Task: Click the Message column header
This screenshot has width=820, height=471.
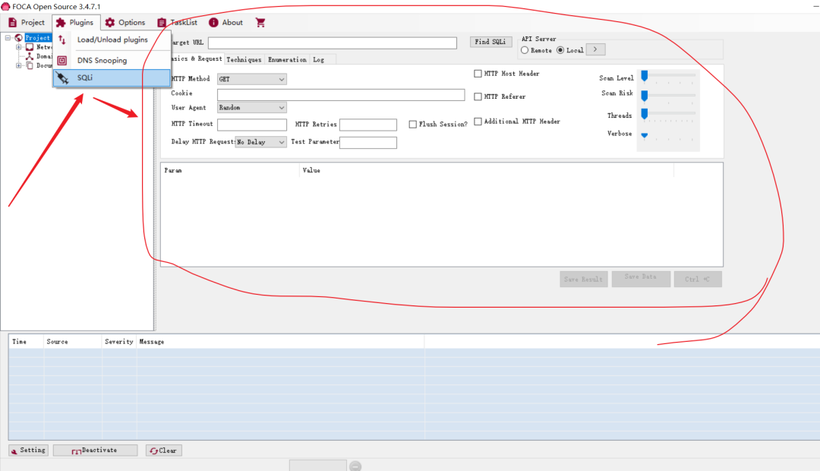Action: click(280, 342)
